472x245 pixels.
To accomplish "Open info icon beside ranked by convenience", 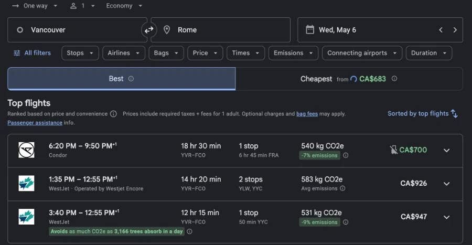I will (x=113, y=114).
